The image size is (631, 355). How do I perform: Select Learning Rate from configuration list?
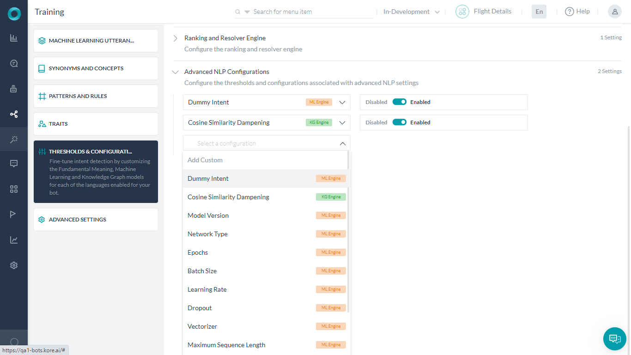[x=207, y=289]
